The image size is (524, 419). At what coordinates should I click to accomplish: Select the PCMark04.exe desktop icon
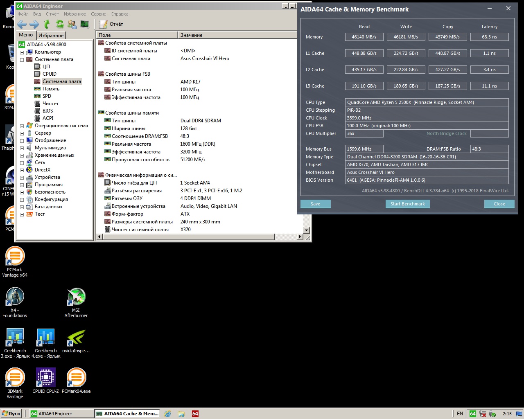76,381
